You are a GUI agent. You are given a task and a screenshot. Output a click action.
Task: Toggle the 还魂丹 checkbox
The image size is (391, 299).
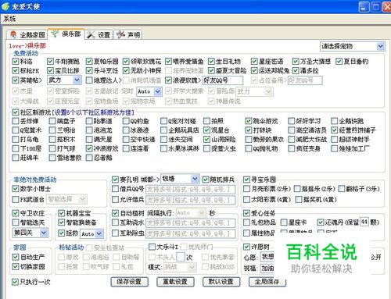pyautogui.click(x=321, y=222)
